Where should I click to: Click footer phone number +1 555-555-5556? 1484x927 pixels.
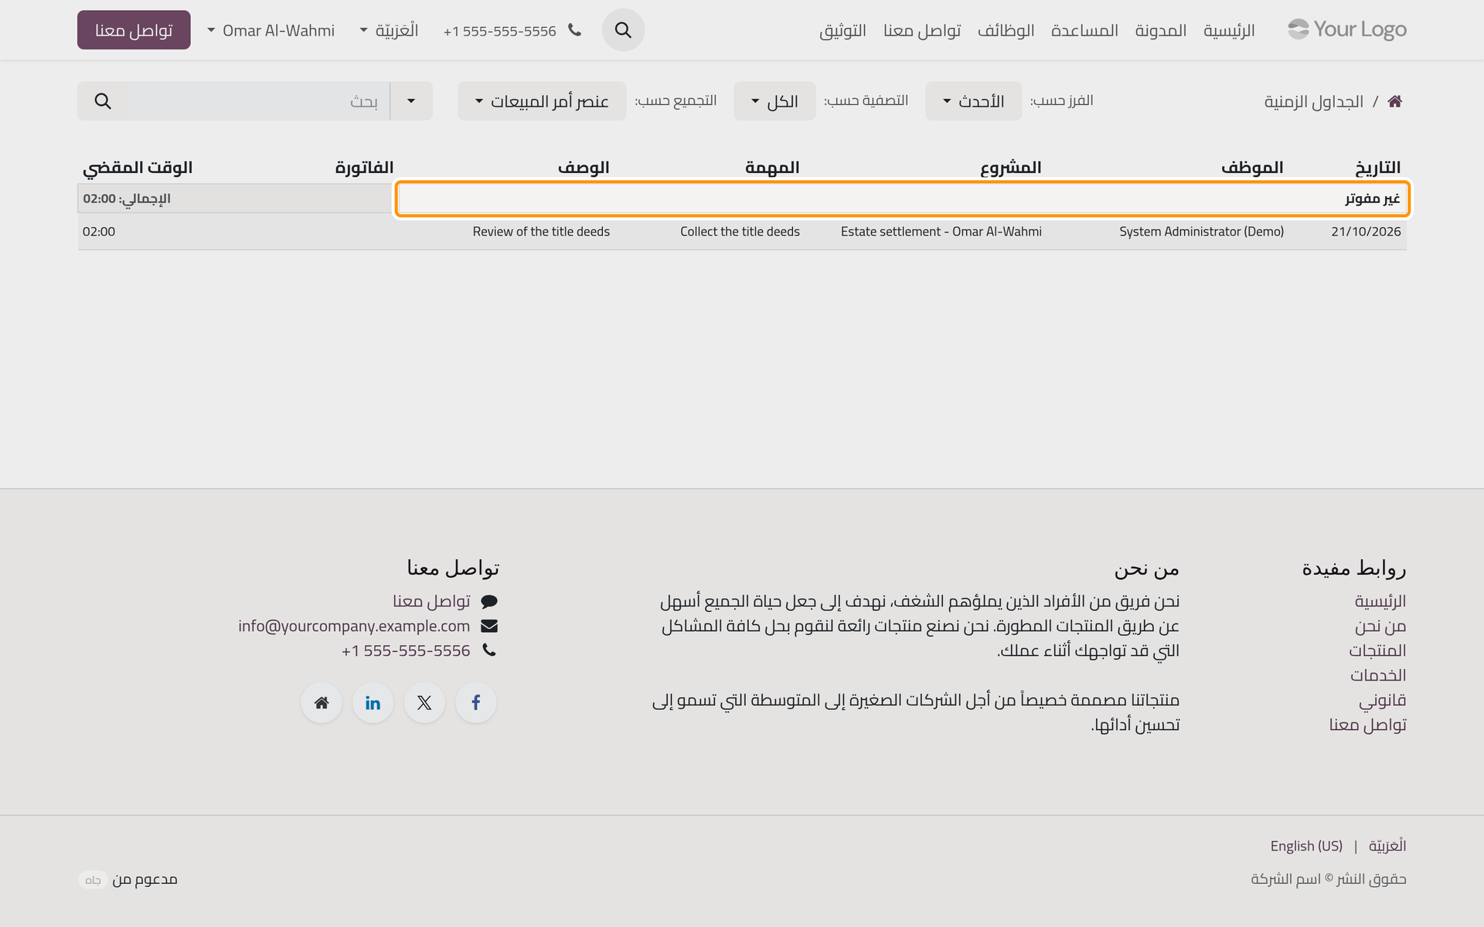(x=406, y=650)
